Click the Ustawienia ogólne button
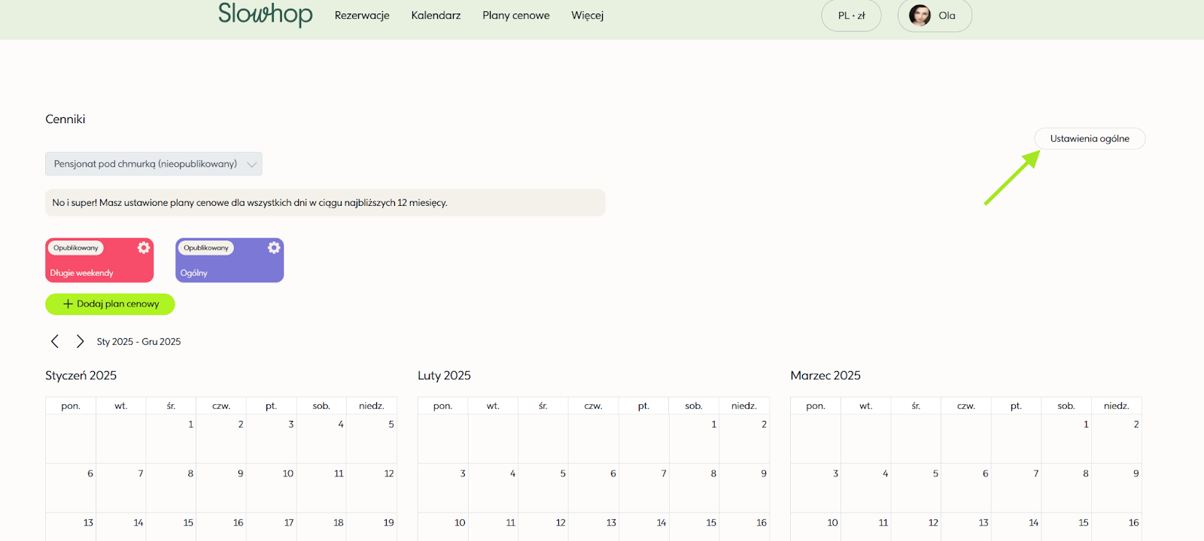1204x541 pixels. click(1089, 139)
